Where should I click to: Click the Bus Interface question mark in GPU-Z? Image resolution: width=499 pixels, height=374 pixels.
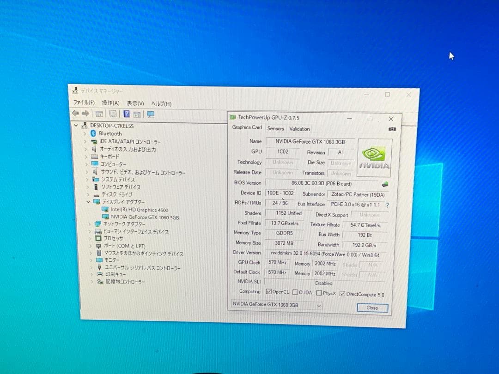[388, 205]
